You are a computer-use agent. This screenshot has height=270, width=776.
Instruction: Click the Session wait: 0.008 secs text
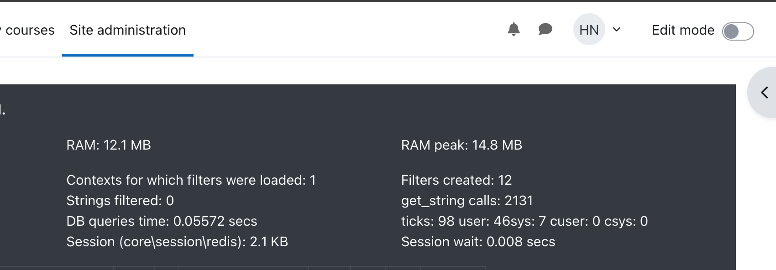click(478, 242)
